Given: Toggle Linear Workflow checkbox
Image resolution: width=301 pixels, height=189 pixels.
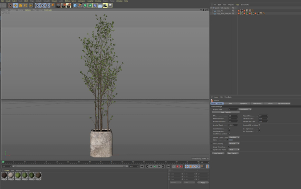Looking at the screenshot, I should pyautogui.click(x=229, y=147).
